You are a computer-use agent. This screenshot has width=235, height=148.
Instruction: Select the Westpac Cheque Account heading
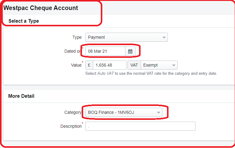(41, 8)
